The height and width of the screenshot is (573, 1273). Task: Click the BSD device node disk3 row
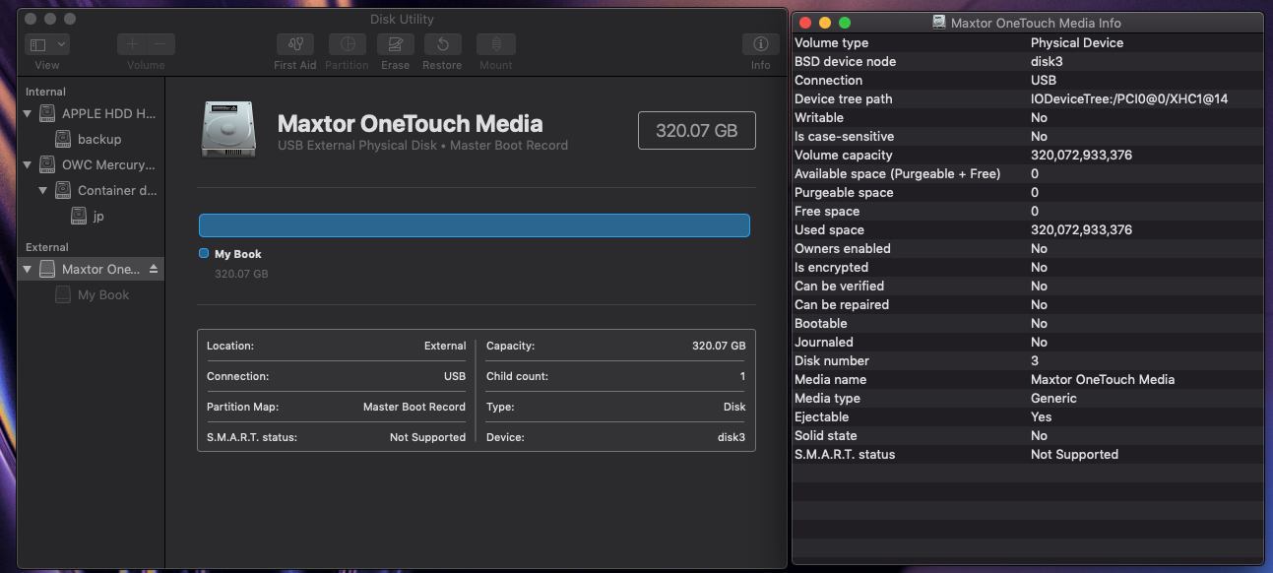coord(1028,61)
